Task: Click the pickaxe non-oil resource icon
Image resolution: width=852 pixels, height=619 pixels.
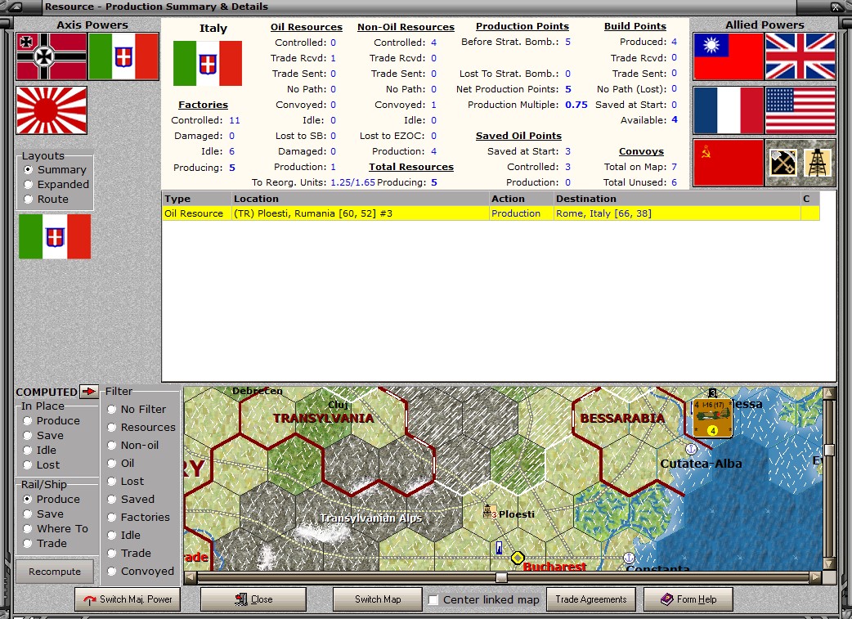Action: [x=783, y=163]
